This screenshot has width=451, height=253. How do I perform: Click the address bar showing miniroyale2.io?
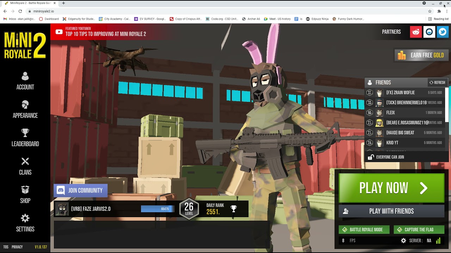(x=225, y=11)
